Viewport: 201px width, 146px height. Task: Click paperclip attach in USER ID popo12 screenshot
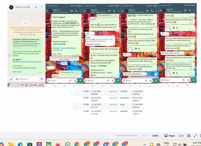pos(70,81)
